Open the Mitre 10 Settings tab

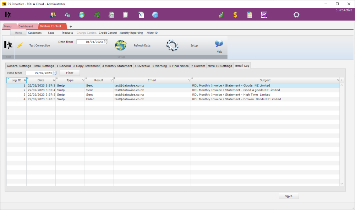[220, 66]
